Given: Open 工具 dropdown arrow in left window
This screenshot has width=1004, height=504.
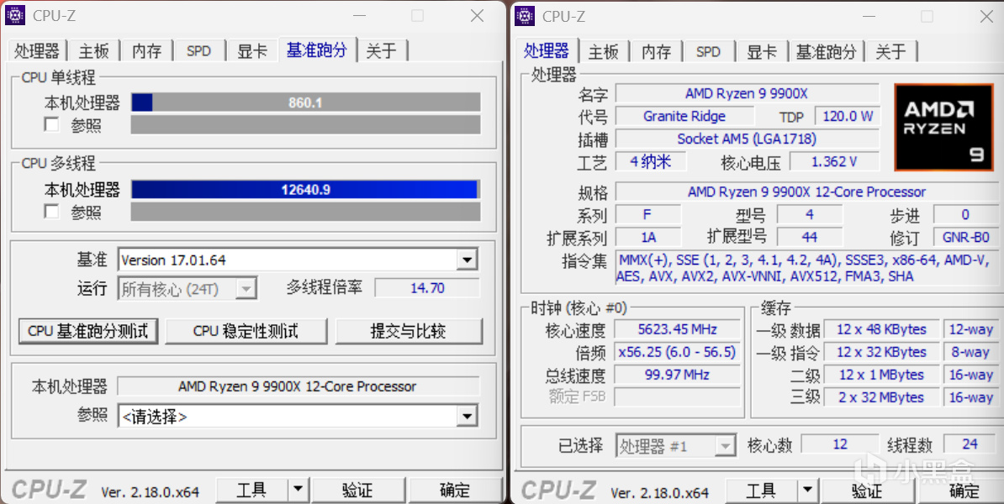Looking at the screenshot, I should pyautogui.click(x=298, y=490).
